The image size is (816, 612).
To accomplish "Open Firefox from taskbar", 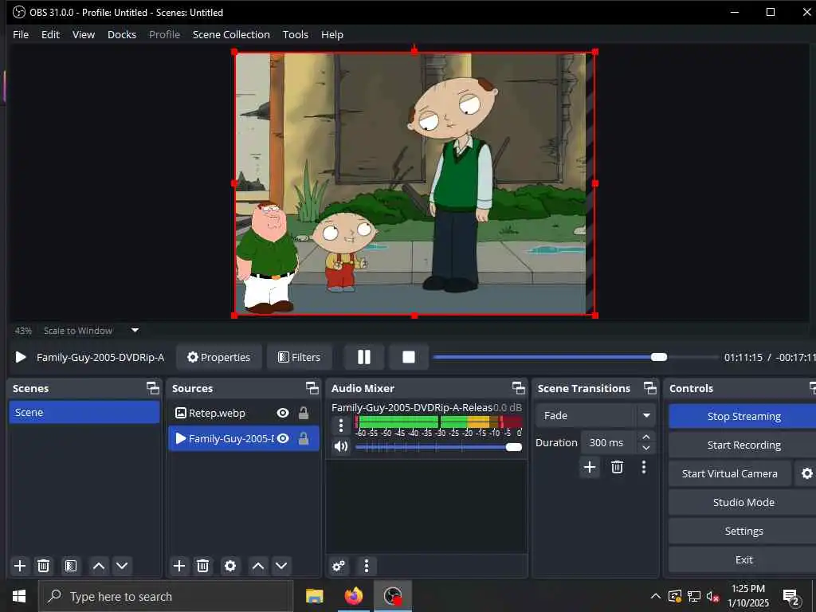I will click(x=353, y=596).
